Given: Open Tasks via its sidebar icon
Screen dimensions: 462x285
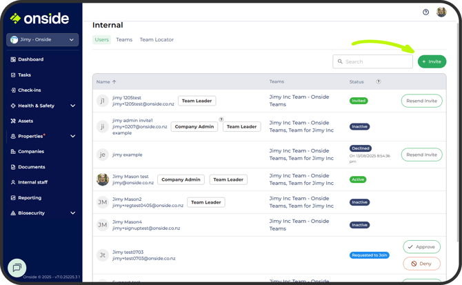Looking at the screenshot, I should (14, 75).
